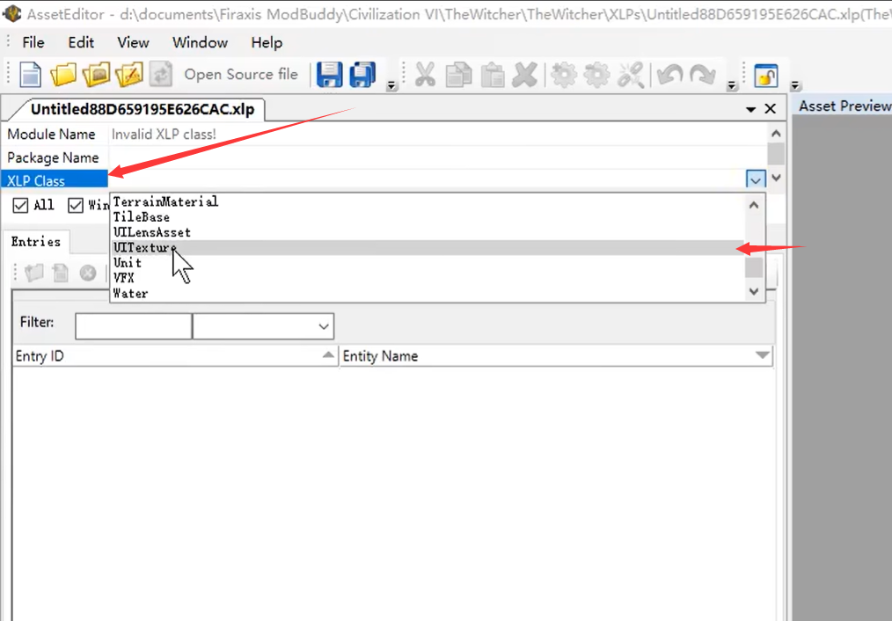Open the Window menu

(x=201, y=42)
